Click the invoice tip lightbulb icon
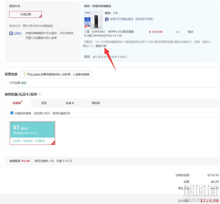The height and width of the screenshot is (204, 220). tap(25, 74)
